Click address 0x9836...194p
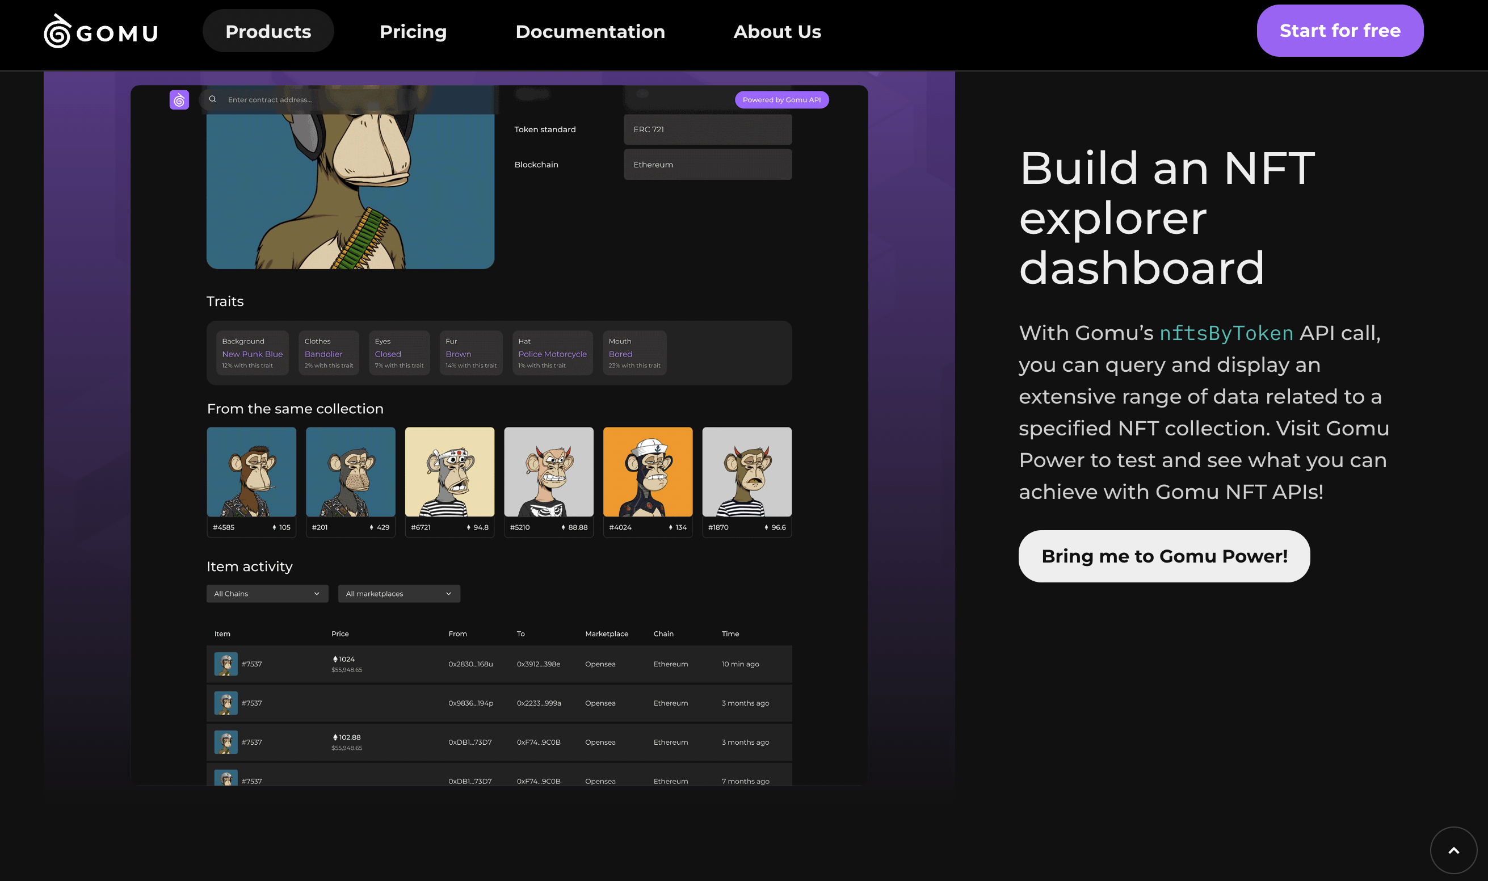The height and width of the screenshot is (881, 1488). (470, 703)
